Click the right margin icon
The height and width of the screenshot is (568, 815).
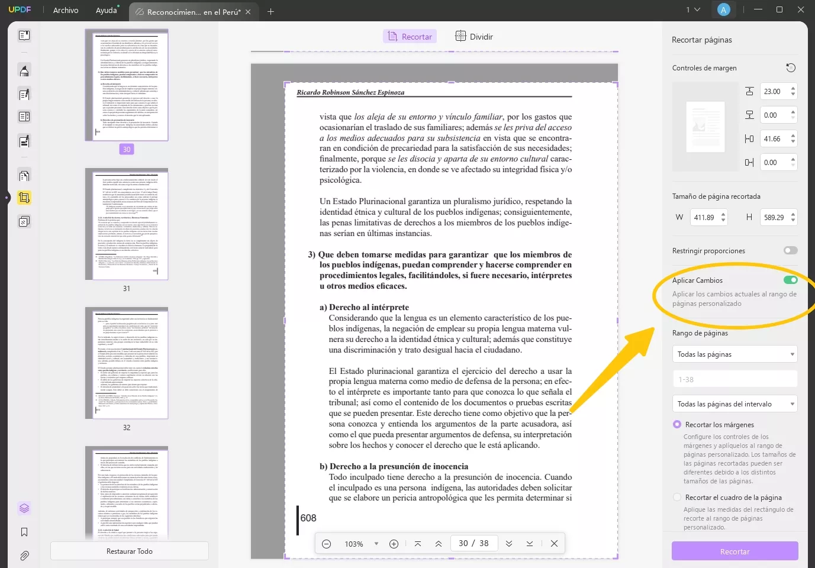749,162
